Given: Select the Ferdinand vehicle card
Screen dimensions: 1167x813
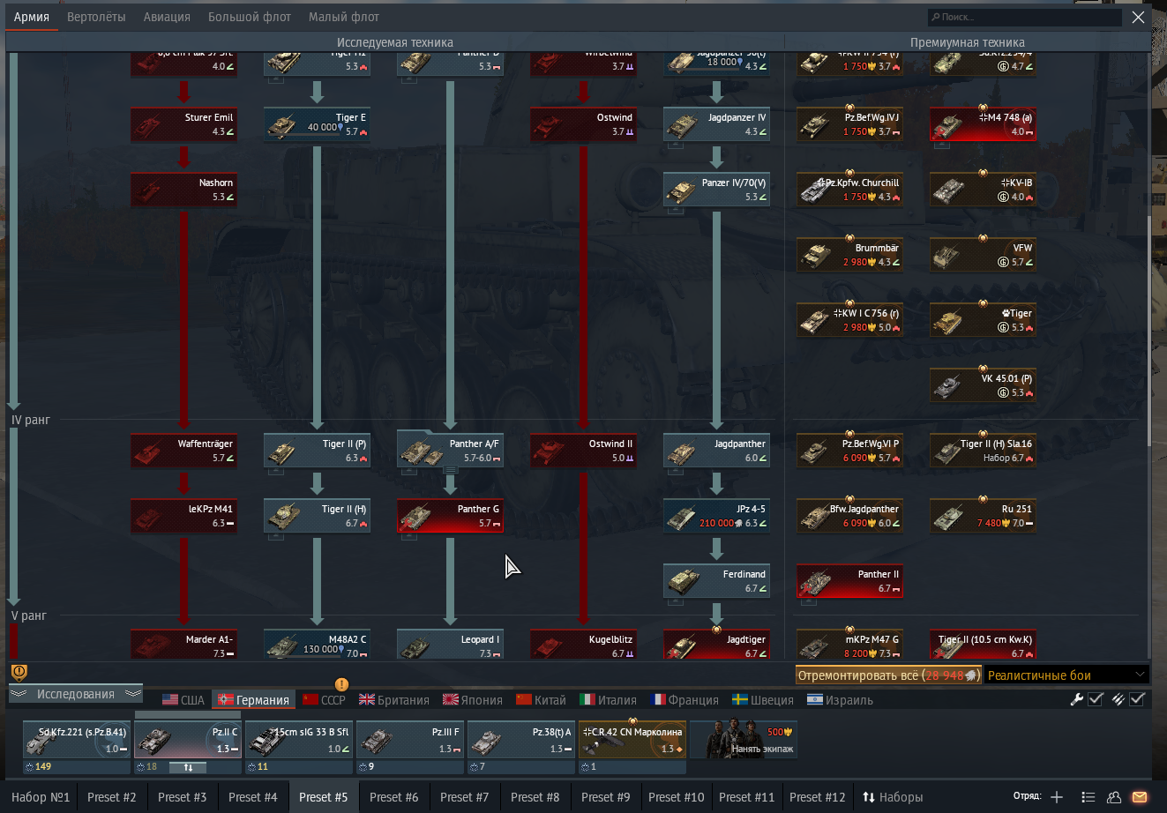Looking at the screenshot, I should [x=716, y=581].
